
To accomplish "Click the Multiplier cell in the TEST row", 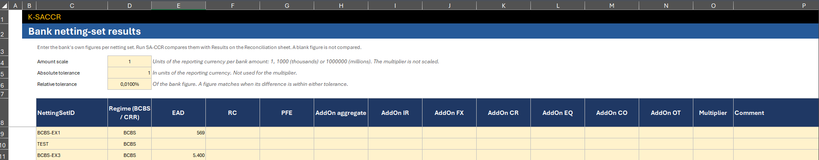I will 713,144.
